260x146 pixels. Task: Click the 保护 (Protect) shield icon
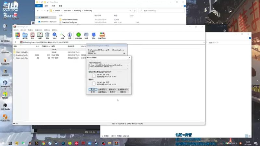pyautogui.click(x=94, y=36)
